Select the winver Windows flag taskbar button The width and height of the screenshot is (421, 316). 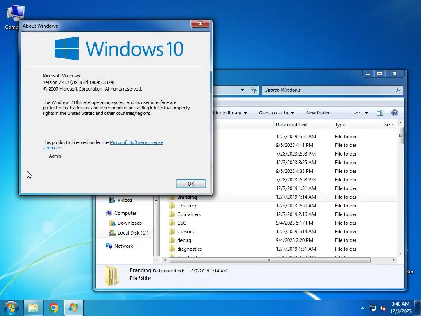point(74,308)
